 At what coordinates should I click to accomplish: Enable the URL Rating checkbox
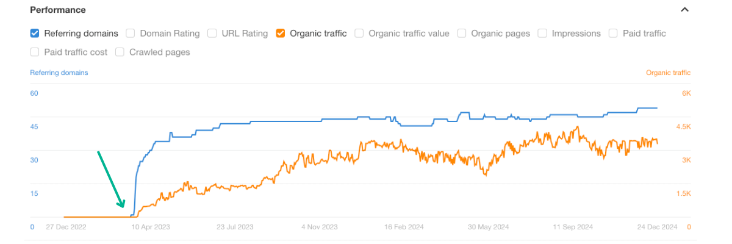point(212,34)
